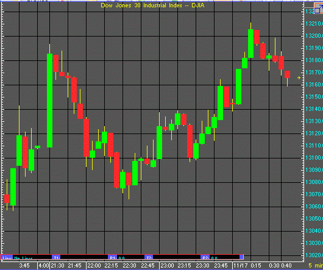Select the highest green candle near 13205
Screen dimensions: 323x270
tap(250, 43)
